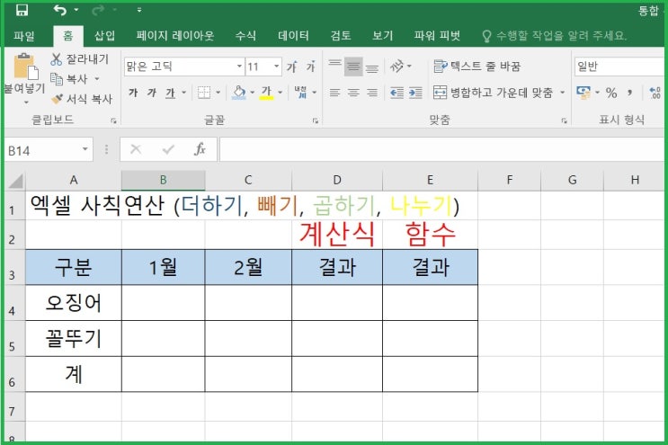The image size is (668, 445).
Task: Open the 수식 ribbon tab
Action: click(245, 36)
